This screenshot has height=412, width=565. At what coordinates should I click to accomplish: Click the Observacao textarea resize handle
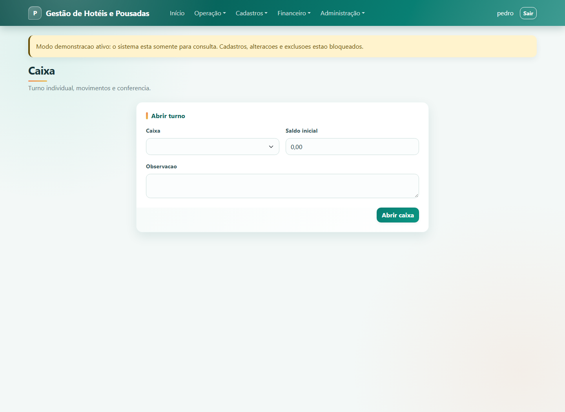click(416, 195)
